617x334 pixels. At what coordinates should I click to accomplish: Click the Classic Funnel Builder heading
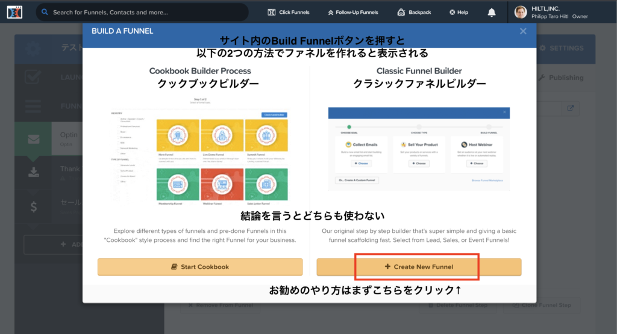[419, 71]
